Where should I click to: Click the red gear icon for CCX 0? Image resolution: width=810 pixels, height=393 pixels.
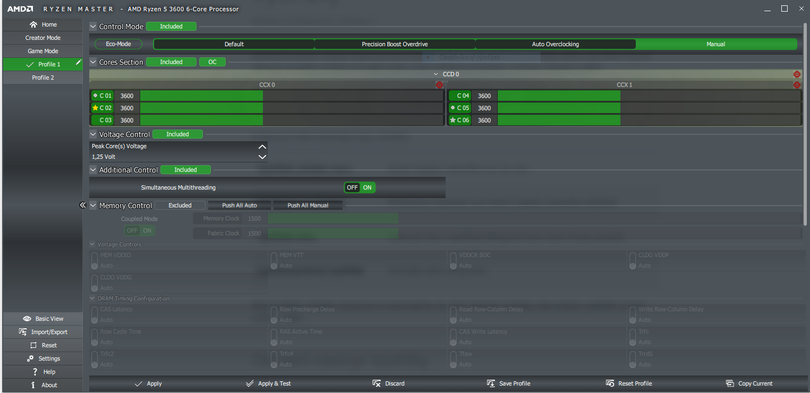pos(439,85)
